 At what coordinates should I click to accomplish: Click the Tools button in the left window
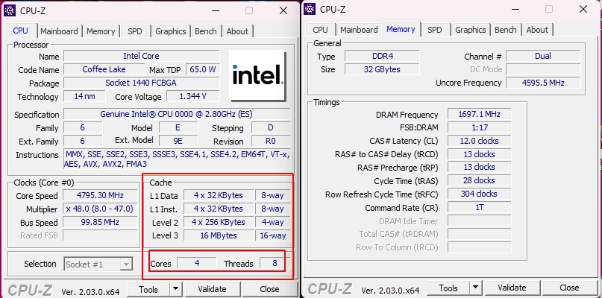coord(148,289)
